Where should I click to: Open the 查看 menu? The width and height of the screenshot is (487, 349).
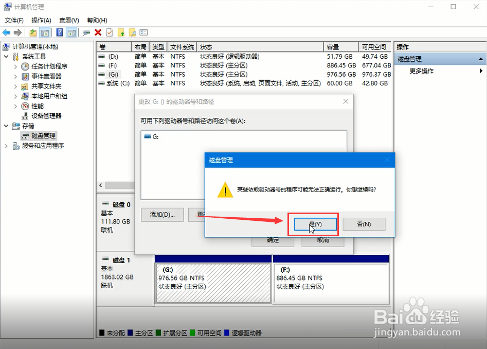pyautogui.click(x=69, y=20)
